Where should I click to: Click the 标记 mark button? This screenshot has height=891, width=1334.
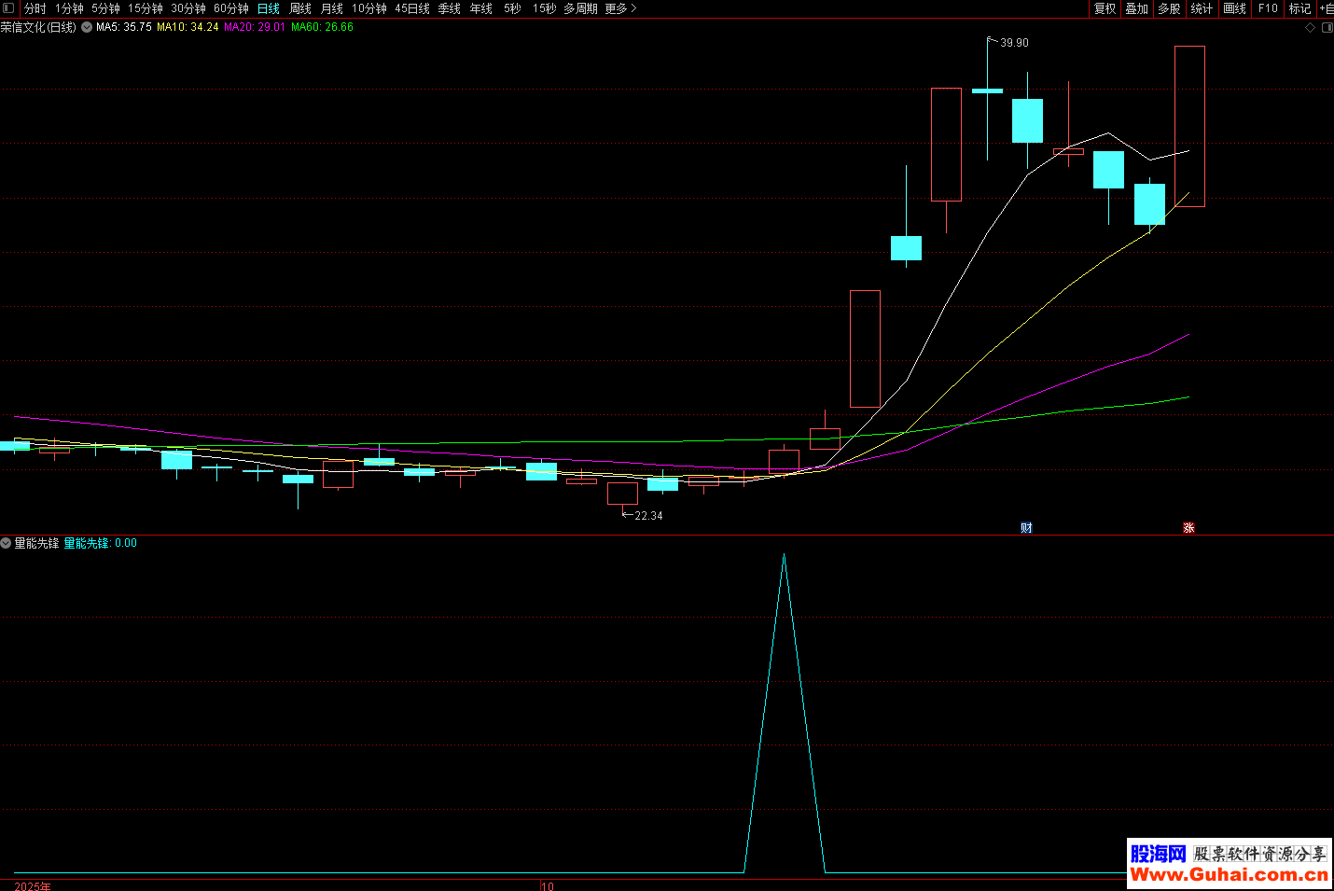1299,8
